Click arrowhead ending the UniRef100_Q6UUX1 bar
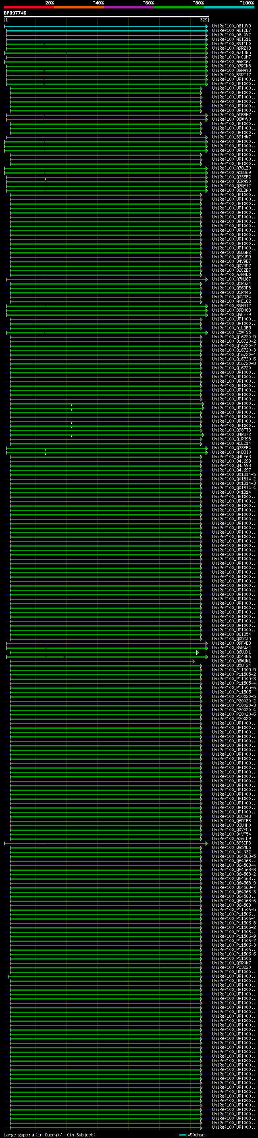This screenshot has height=1138, width=258. click(x=197, y=652)
